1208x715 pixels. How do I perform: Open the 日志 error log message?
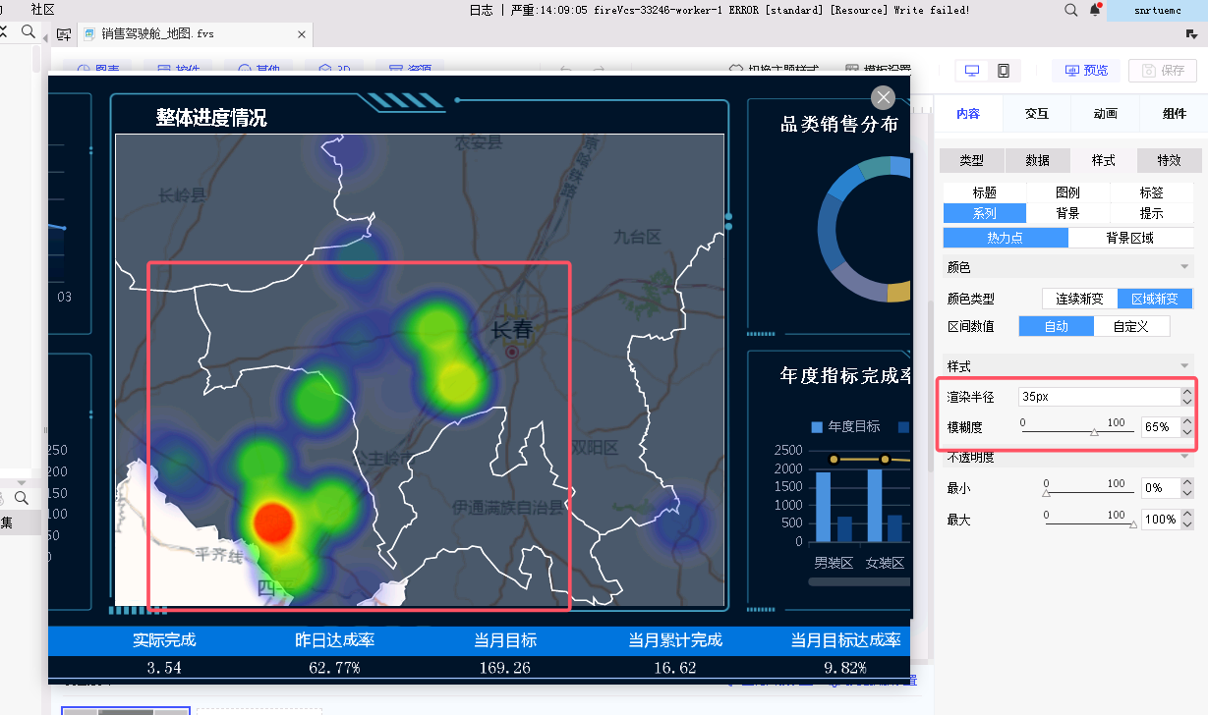coord(719,10)
